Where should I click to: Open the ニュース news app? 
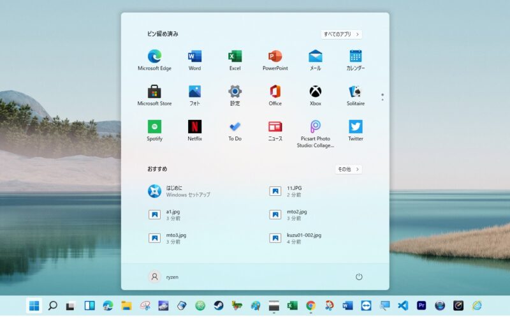[275, 131]
